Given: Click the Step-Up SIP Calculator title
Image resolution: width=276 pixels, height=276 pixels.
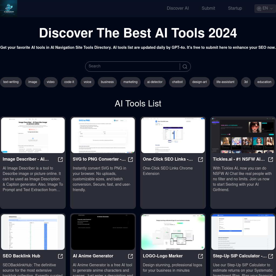Looking at the screenshot, I should (240, 256).
